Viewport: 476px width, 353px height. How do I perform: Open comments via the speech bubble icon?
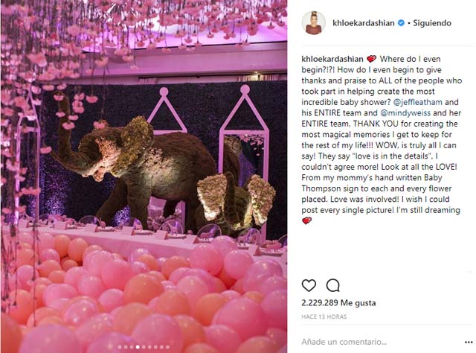coord(332,285)
